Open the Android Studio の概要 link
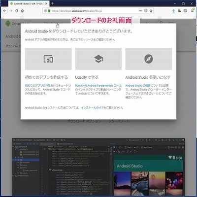Viewport: 197px width, 197px height. click(x=138, y=86)
